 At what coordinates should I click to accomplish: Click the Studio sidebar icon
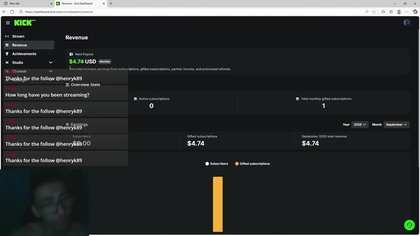(7, 63)
